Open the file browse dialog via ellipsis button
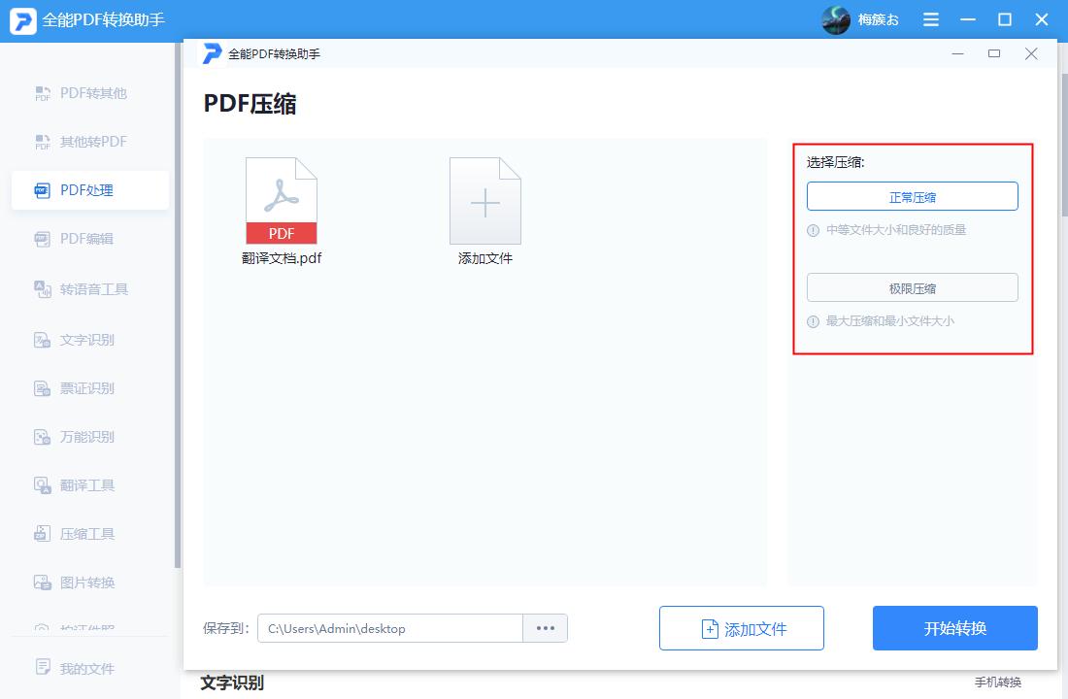 545,628
